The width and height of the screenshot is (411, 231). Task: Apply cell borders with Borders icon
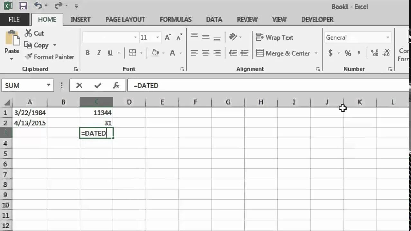(132, 53)
